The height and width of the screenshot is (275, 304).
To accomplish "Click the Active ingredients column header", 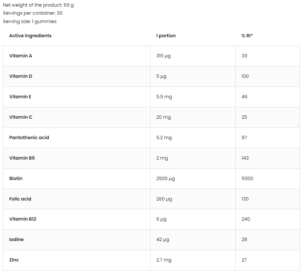I will 30,36.
